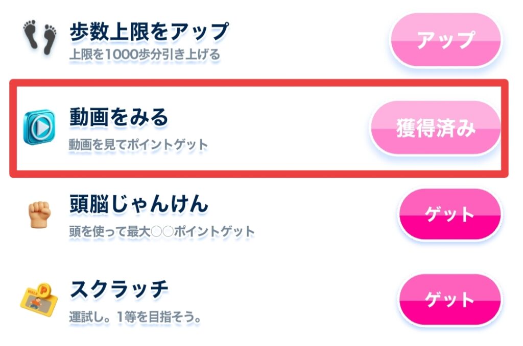Open the スクラッチ title
The width and height of the screenshot is (523, 346).
click(x=118, y=290)
